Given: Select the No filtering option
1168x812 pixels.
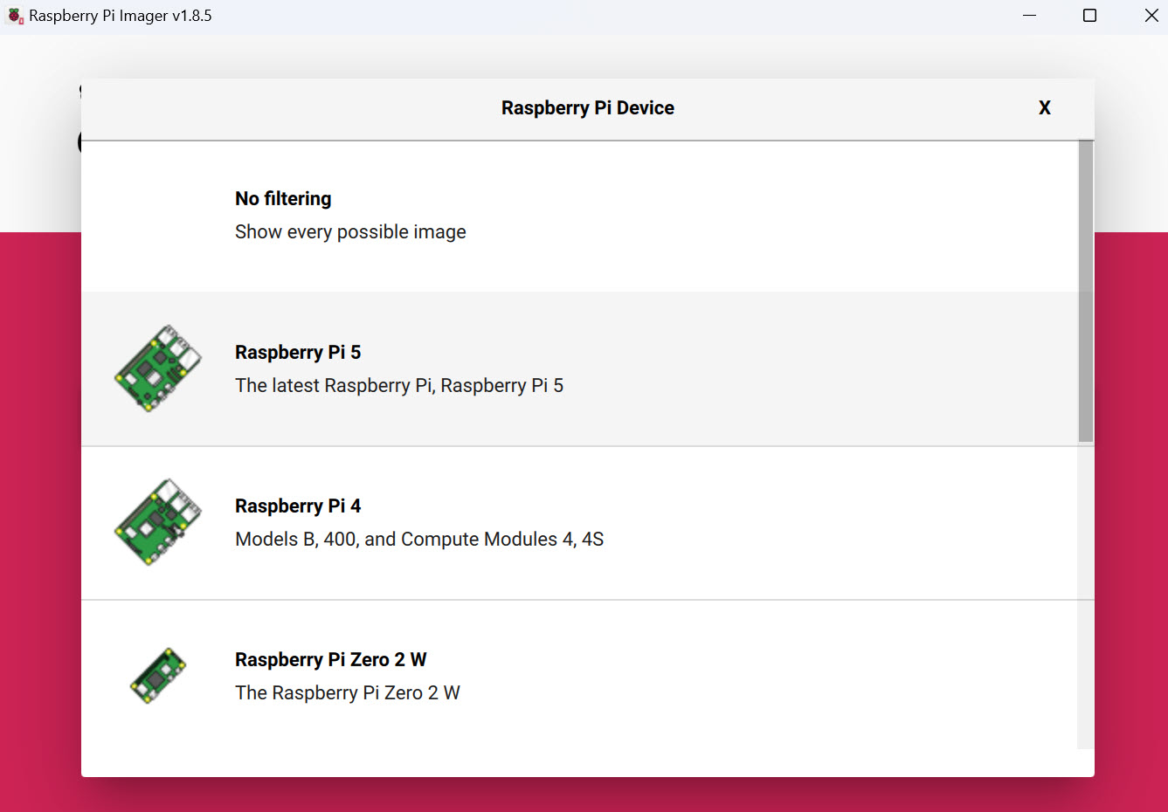Looking at the screenshot, I should pyautogui.click(x=579, y=216).
